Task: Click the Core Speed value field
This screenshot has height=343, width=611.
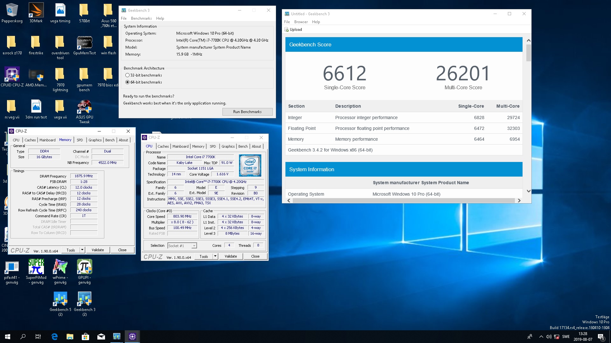Action: [182, 216]
